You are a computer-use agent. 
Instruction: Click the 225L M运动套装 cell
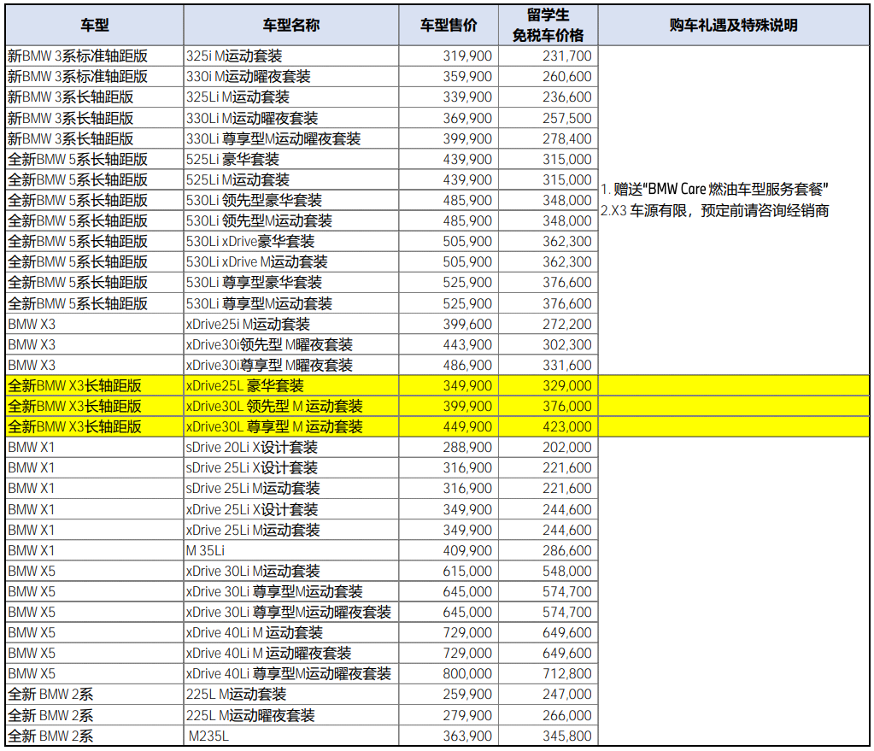(291, 695)
